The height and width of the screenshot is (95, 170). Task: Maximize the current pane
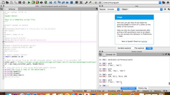(77, 2)
